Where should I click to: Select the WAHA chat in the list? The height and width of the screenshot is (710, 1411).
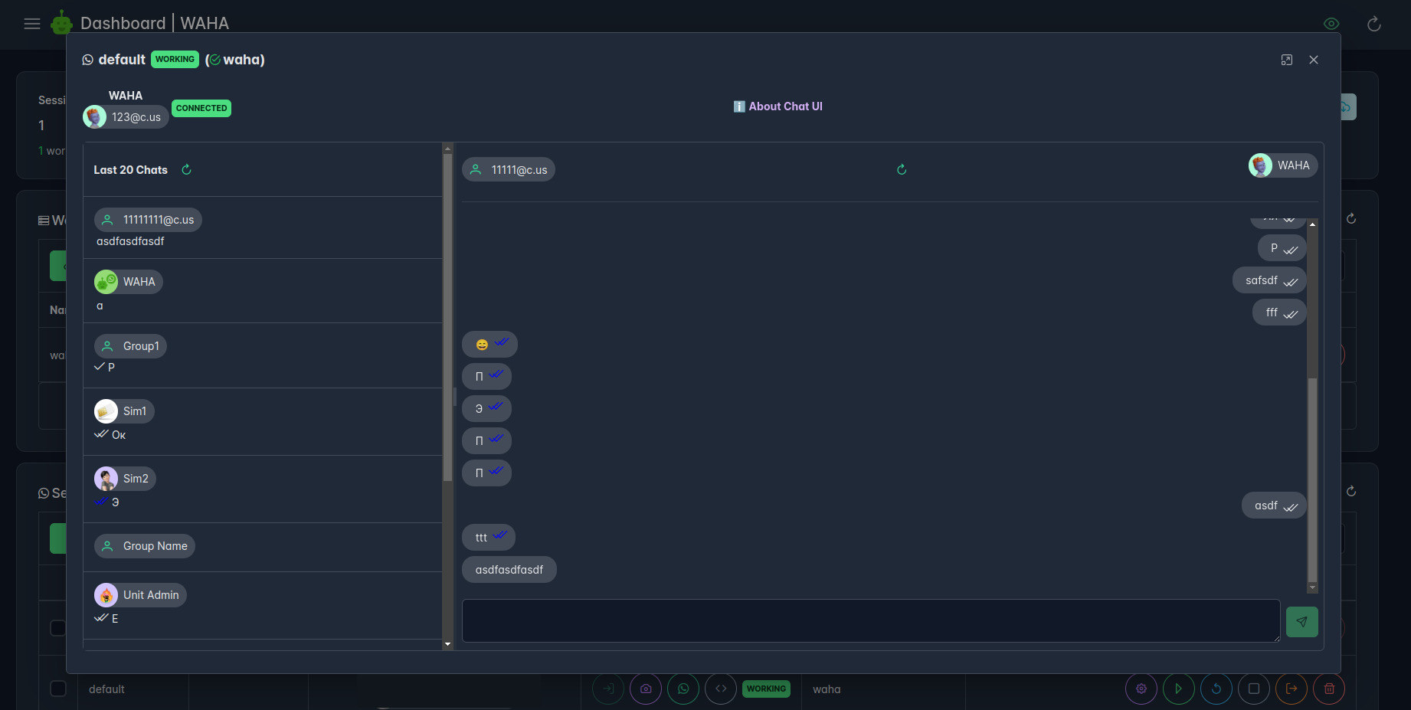263,291
